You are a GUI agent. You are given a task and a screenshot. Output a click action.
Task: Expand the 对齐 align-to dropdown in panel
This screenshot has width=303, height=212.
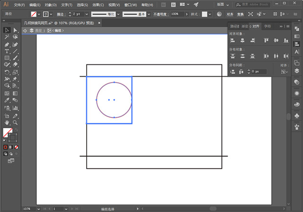pyautogui.click(x=284, y=72)
